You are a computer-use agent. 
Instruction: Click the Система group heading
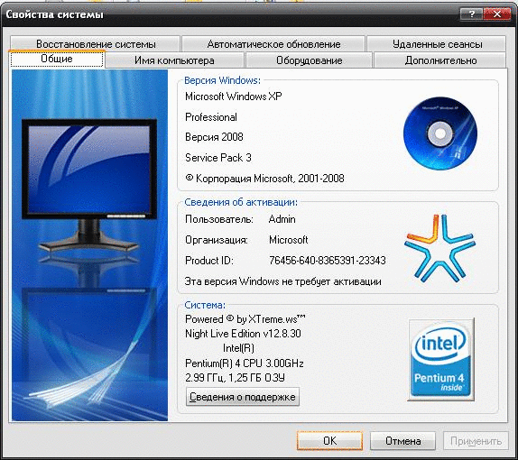click(x=205, y=305)
